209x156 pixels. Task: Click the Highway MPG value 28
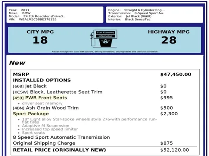click(x=169, y=40)
